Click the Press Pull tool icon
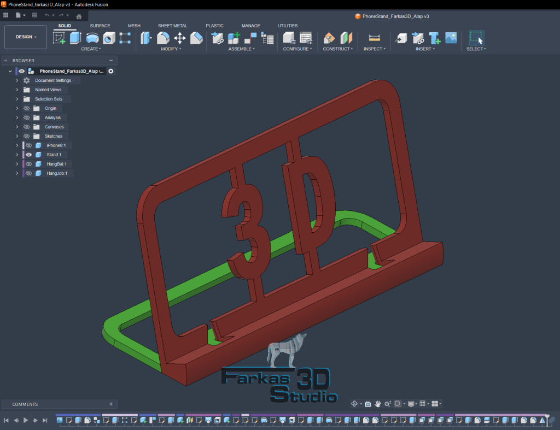The image size is (560, 430). point(146,38)
